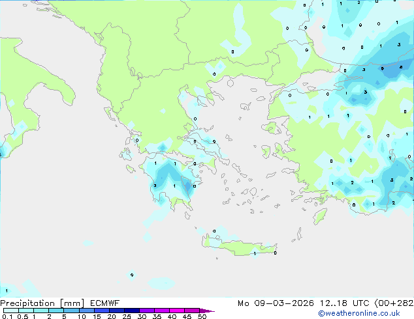Image resolution: width=414 pixels, height=319 pixels.
Task: Click the 'ECMWF' model label
Action: point(104,303)
